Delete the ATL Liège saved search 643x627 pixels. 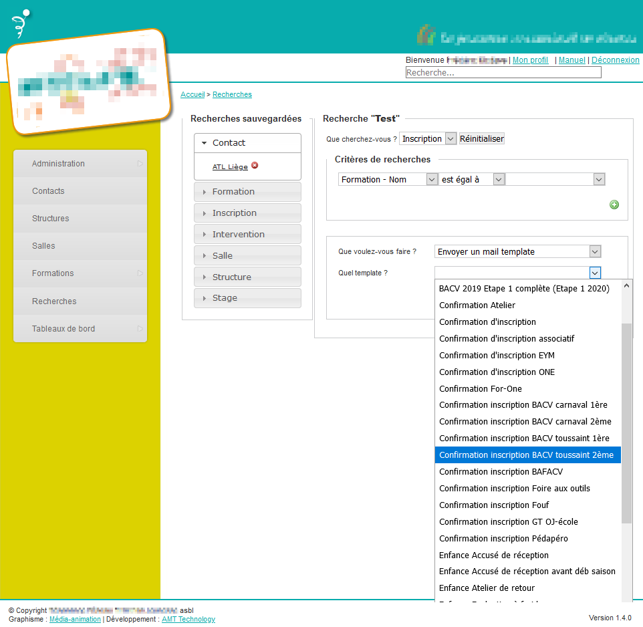click(x=255, y=166)
